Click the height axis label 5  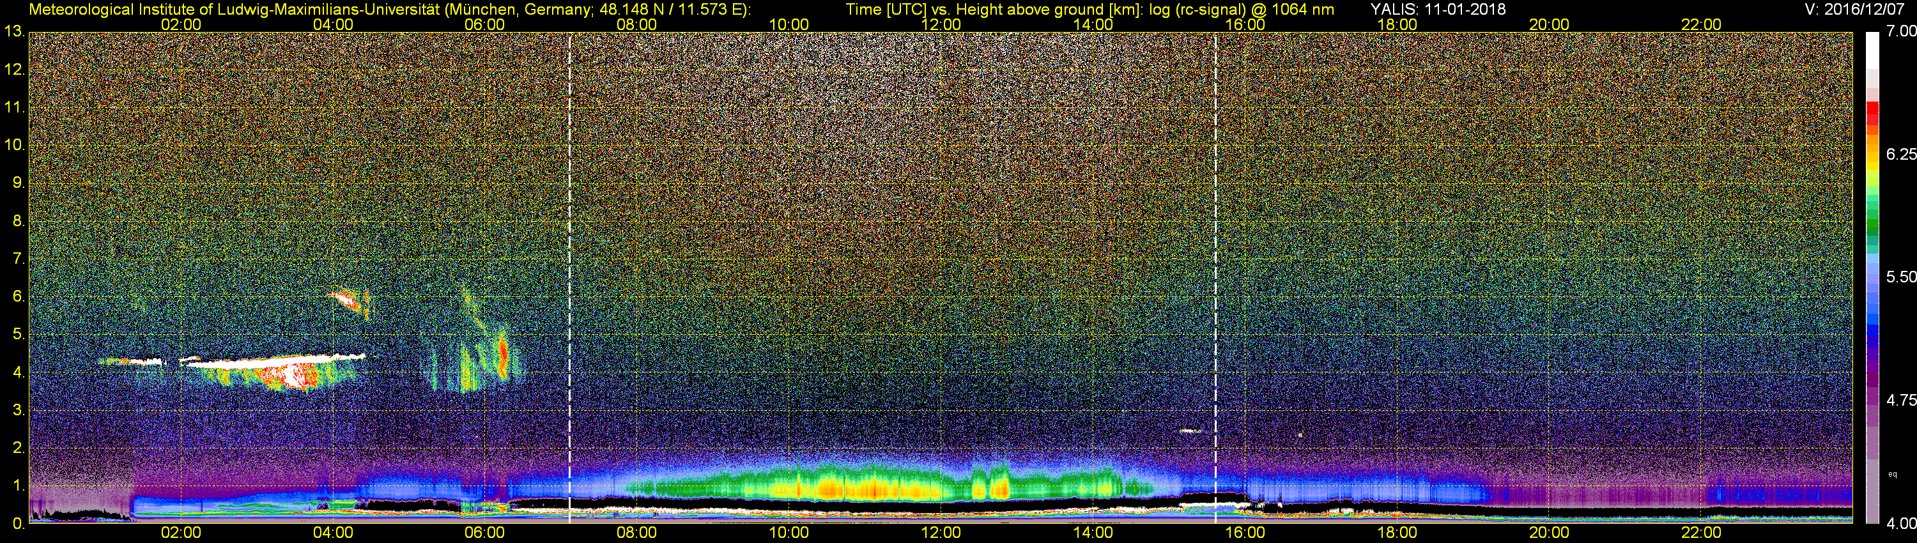coord(19,335)
